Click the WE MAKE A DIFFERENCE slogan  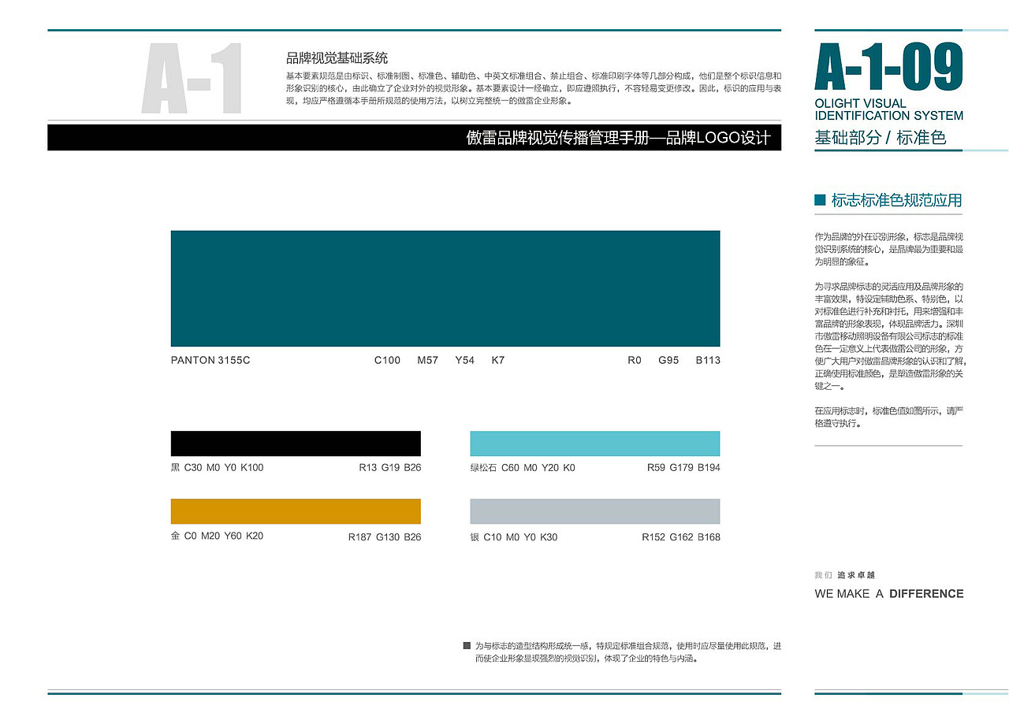coord(888,593)
